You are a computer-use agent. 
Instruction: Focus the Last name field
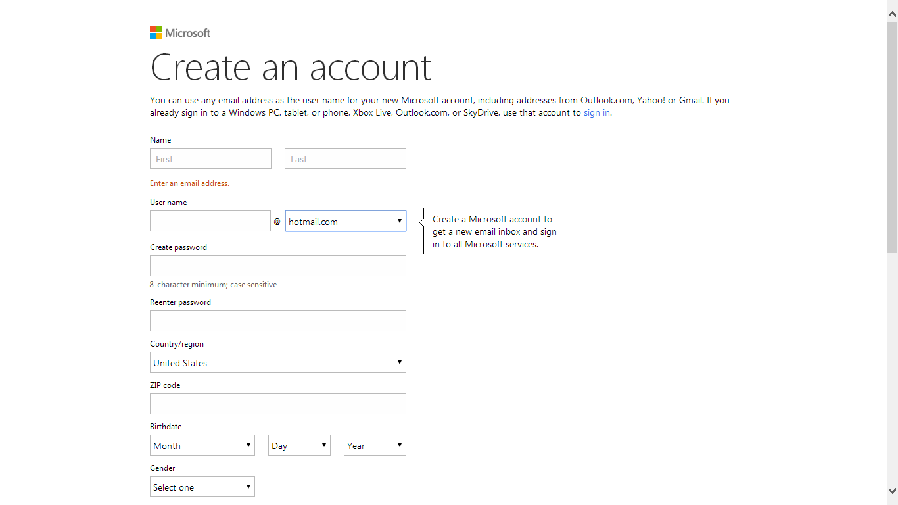(345, 158)
